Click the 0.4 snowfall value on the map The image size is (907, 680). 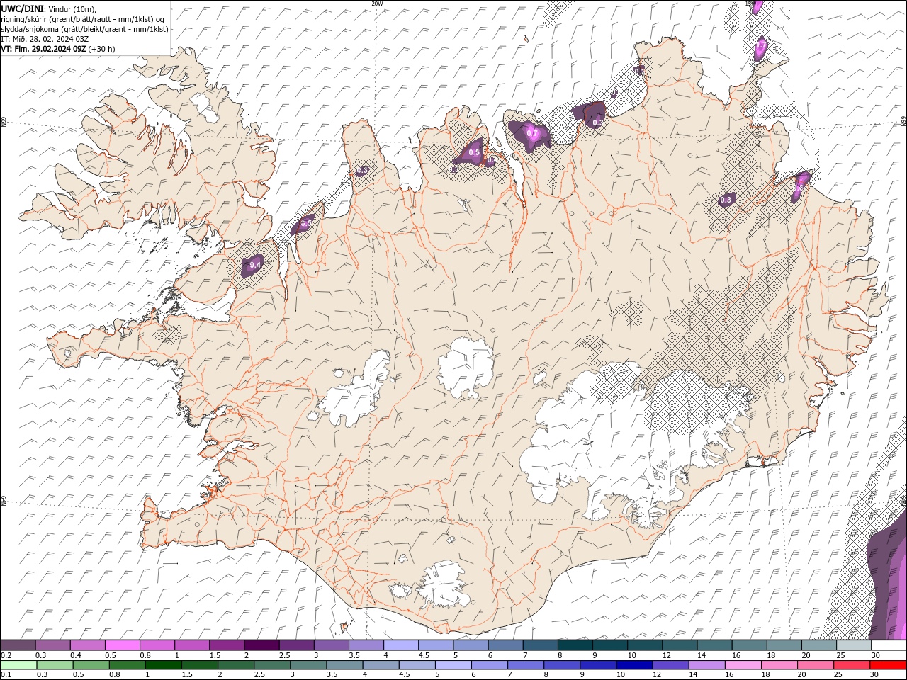point(256,265)
